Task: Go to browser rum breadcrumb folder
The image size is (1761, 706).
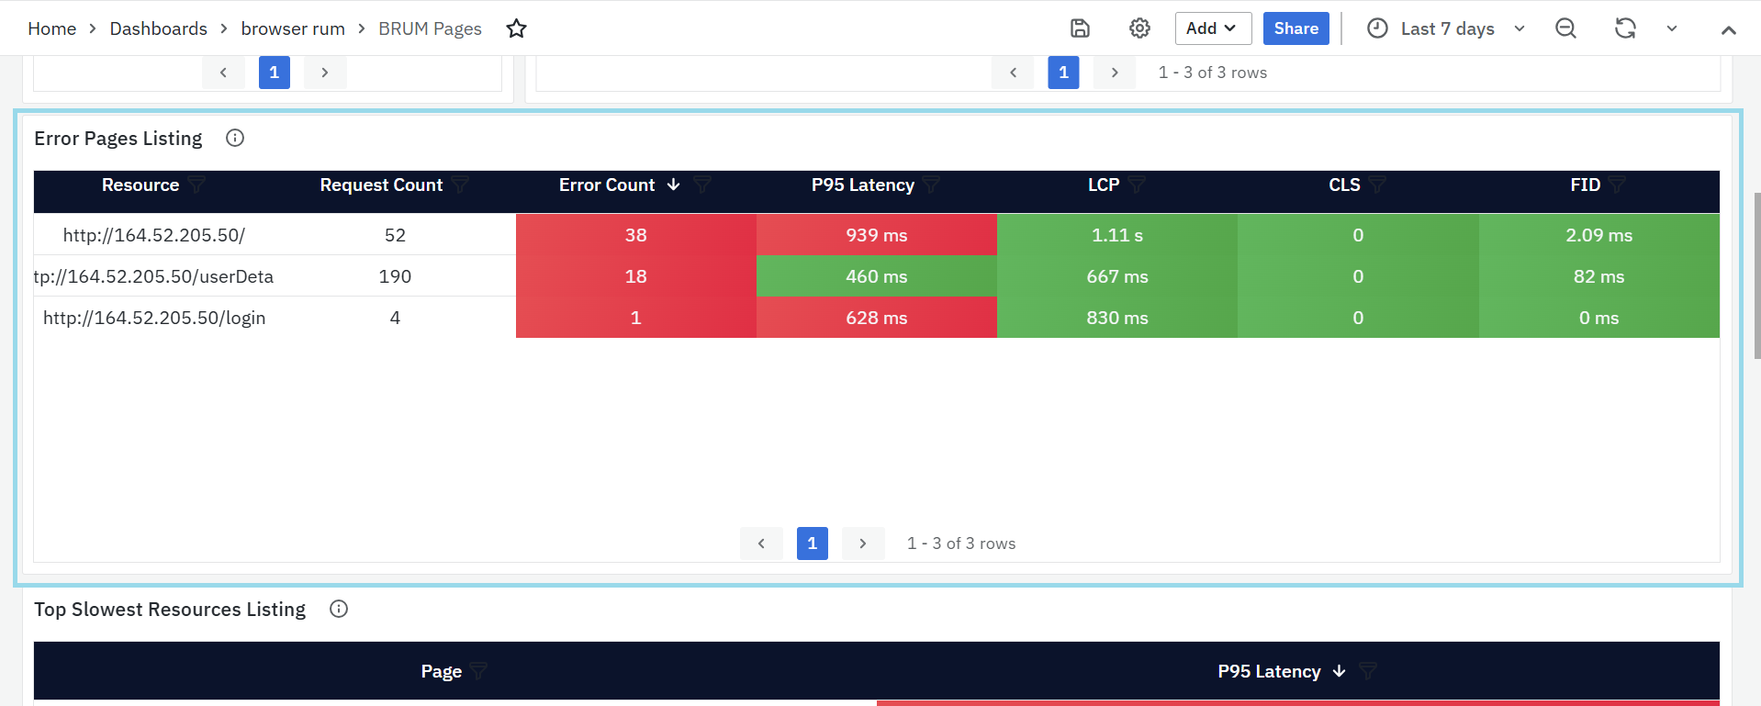Action: coord(293,28)
